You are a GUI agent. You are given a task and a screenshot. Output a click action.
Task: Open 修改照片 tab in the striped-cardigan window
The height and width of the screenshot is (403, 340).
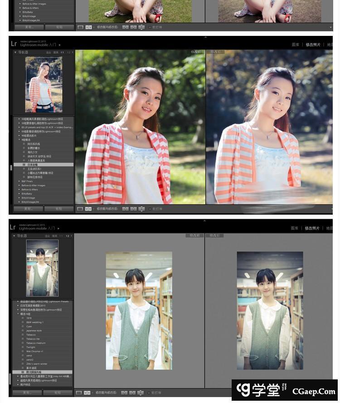tap(313, 44)
